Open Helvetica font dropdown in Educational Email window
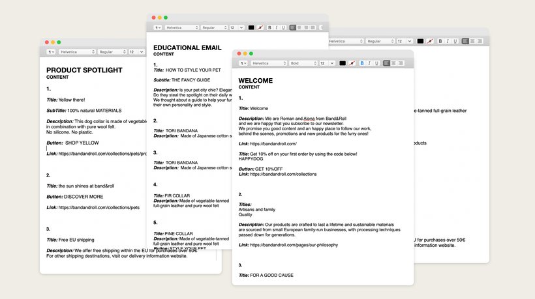The width and height of the screenshot is (535, 299). pyautogui.click(x=181, y=27)
